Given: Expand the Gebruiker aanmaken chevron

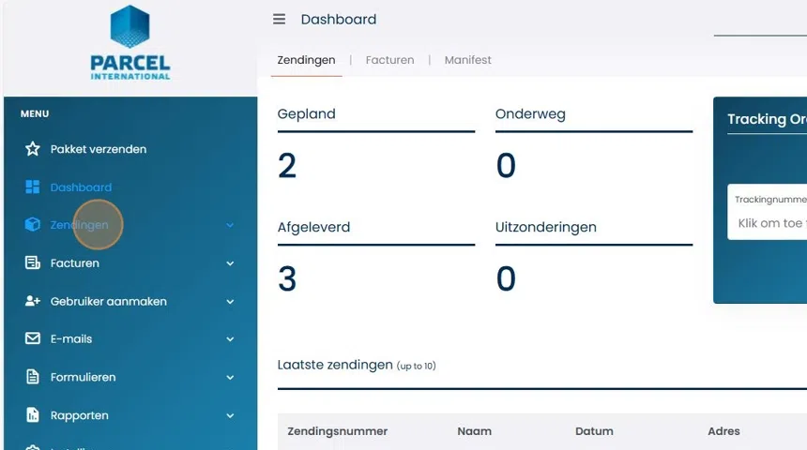Looking at the screenshot, I should point(230,302).
